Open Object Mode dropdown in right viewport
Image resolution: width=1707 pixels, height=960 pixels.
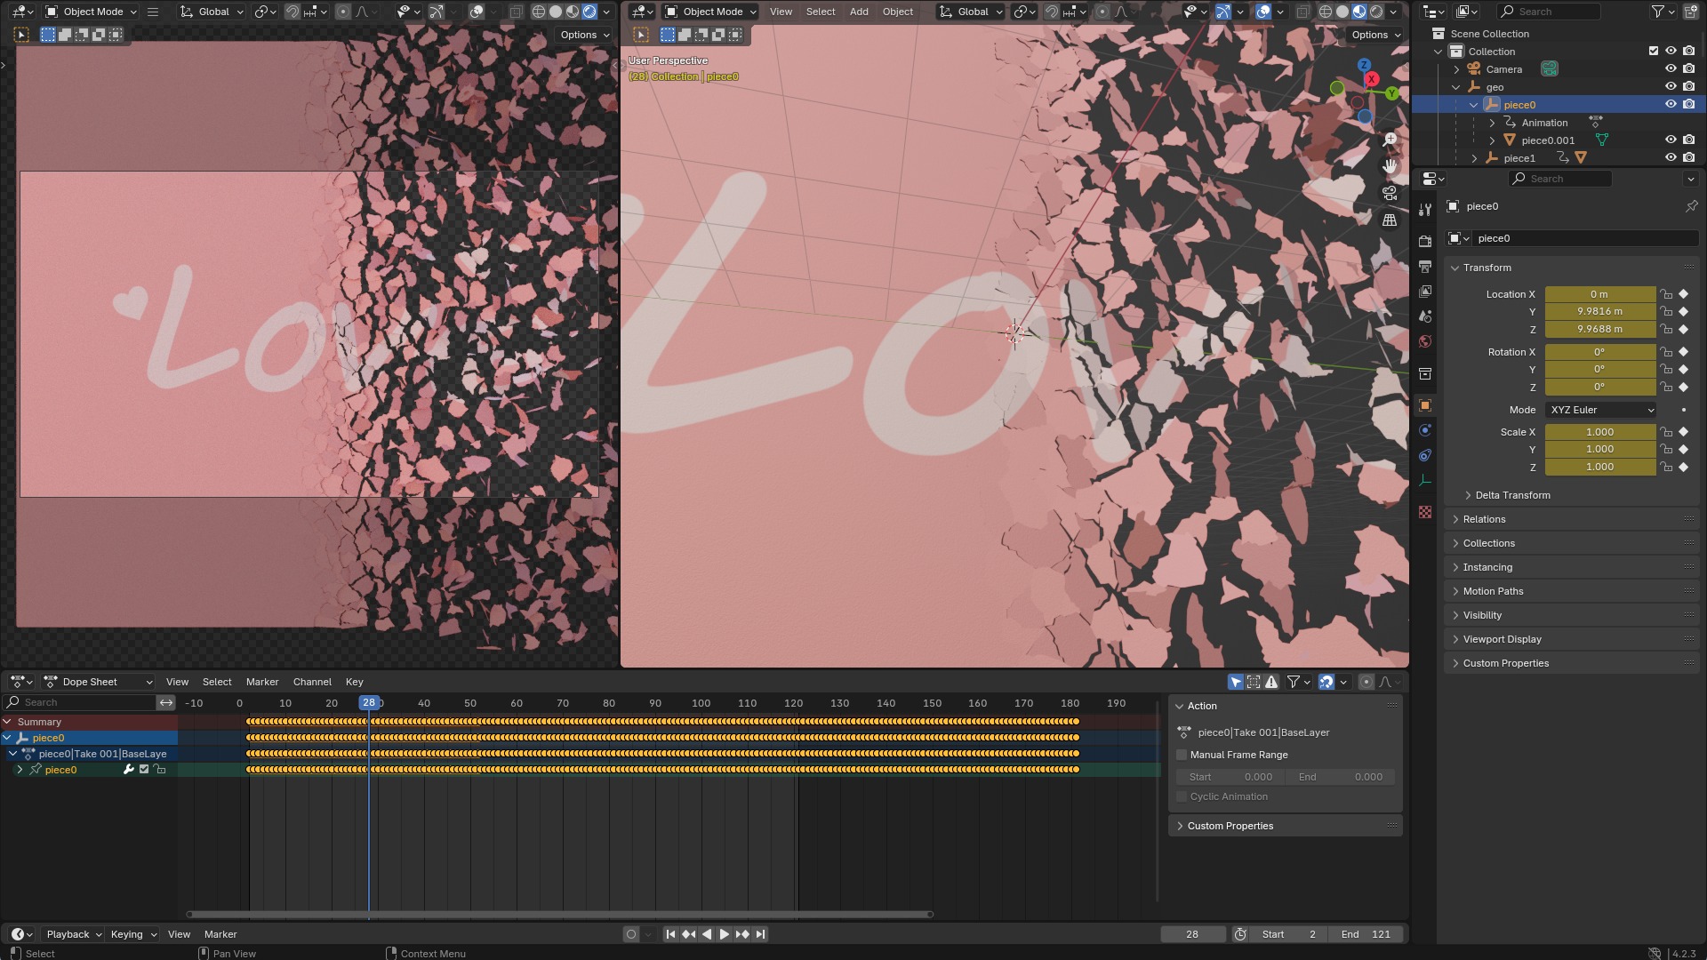point(710,12)
